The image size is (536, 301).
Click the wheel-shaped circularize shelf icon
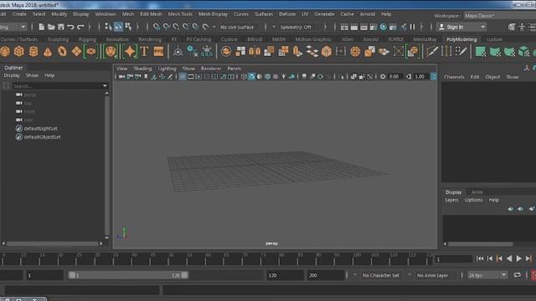(355, 52)
